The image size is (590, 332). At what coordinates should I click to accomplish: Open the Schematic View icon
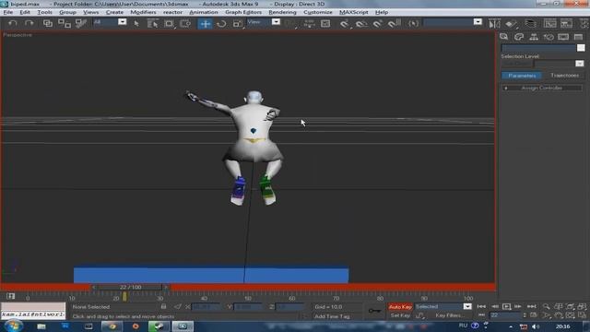point(566,24)
